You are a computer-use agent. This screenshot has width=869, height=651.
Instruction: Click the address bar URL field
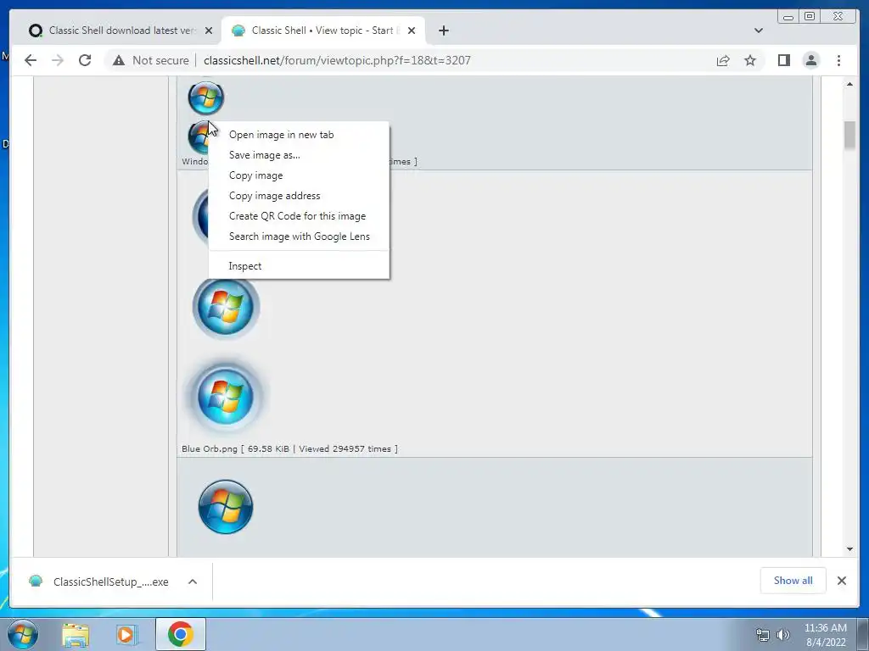337,60
